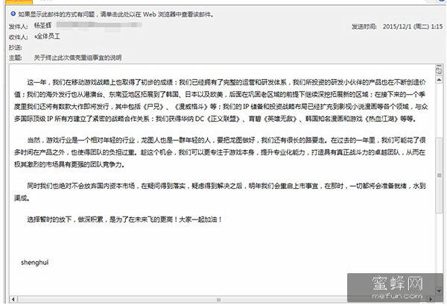Click the horizontal scroll right arrow
Viewport: 447px width, 306px height.
[431, 299]
